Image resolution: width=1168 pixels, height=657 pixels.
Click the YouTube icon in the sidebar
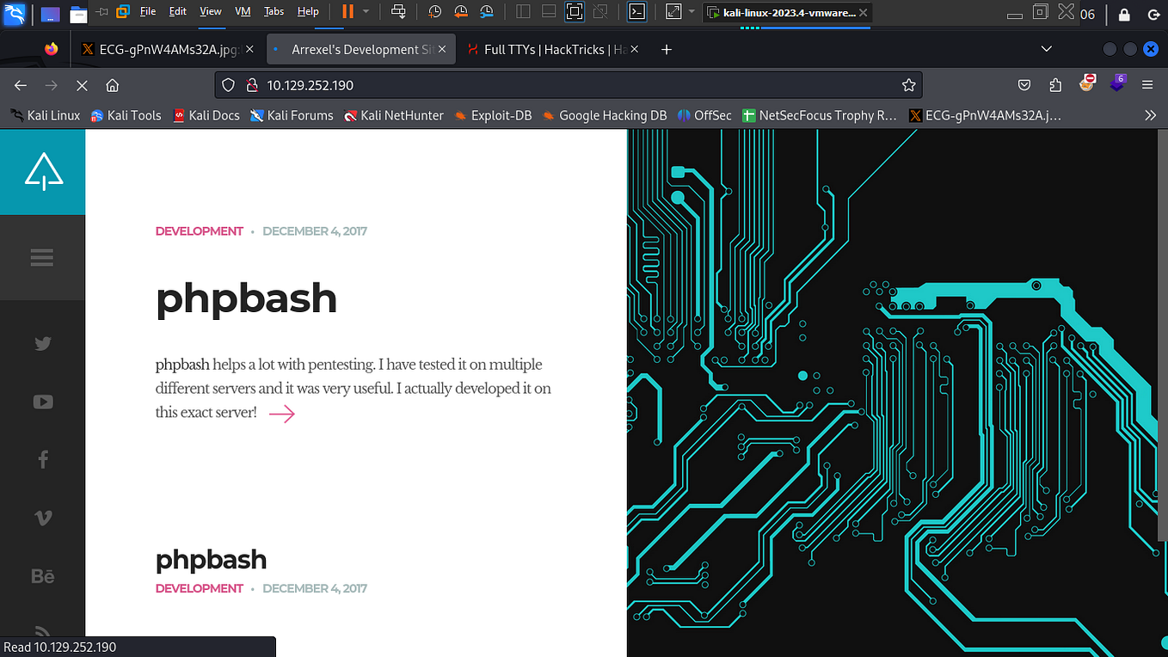42,401
